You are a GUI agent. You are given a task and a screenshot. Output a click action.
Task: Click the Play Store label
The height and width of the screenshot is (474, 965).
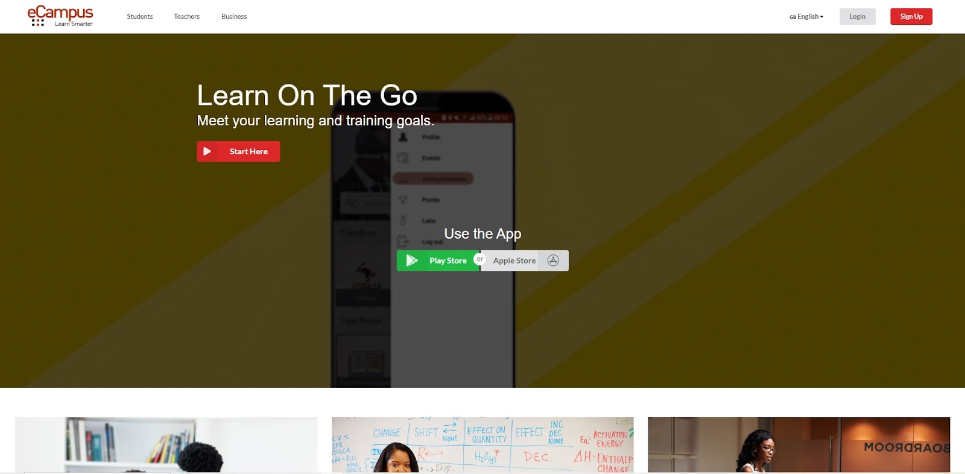coord(448,261)
